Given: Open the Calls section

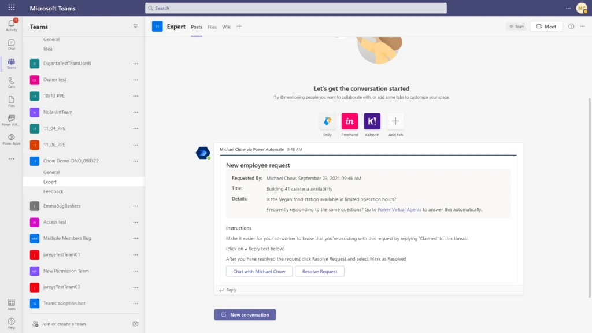Looking at the screenshot, I should pyautogui.click(x=11, y=81).
